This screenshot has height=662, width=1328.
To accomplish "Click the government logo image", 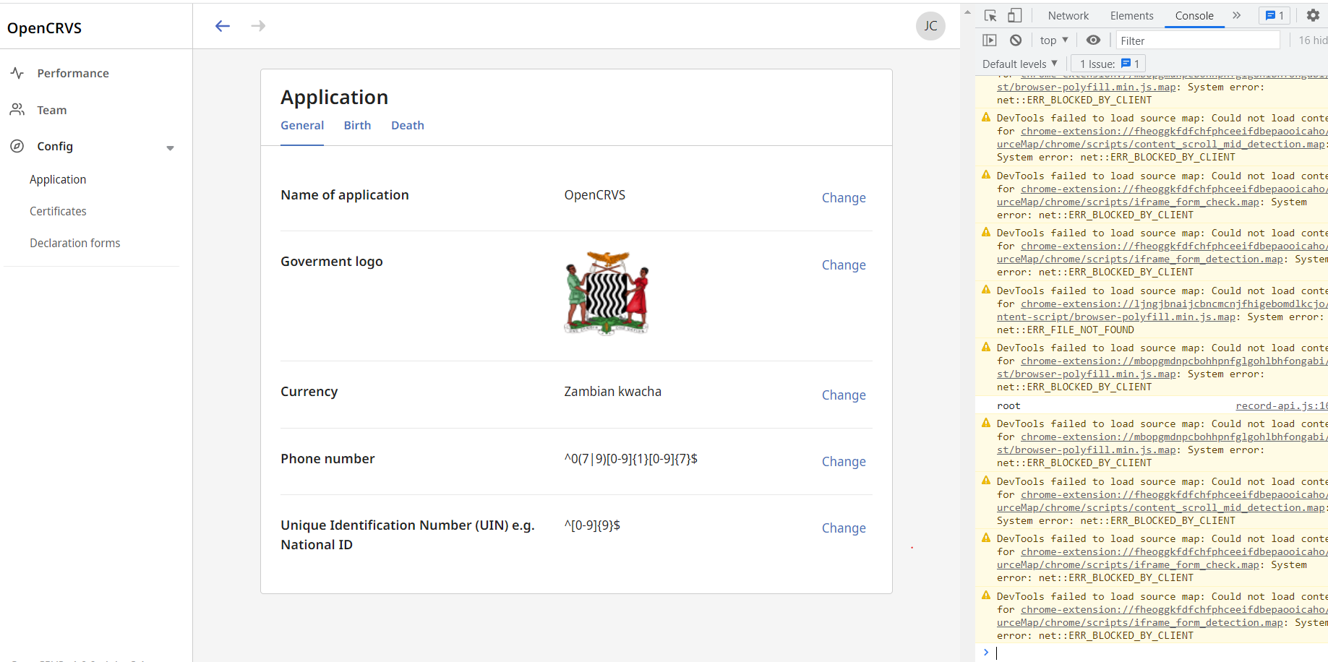I will (607, 293).
